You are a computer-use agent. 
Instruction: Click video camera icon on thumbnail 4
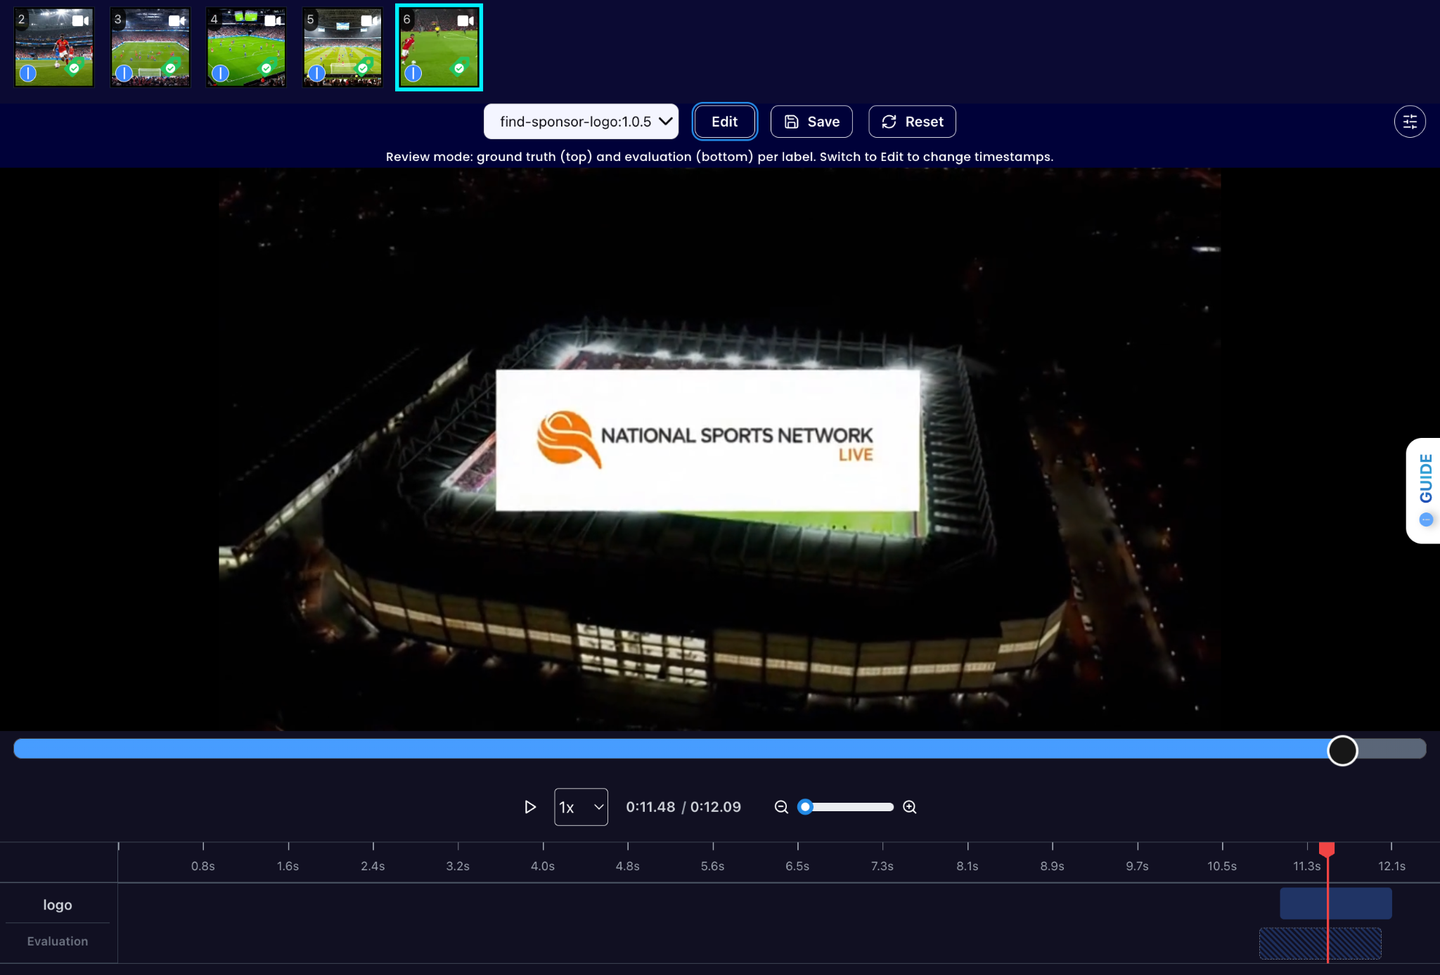click(273, 20)
